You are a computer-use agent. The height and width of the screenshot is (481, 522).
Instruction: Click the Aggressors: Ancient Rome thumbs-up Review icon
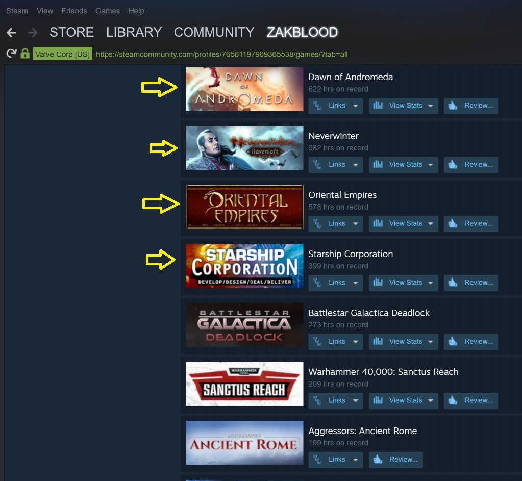tap(378, 460)
